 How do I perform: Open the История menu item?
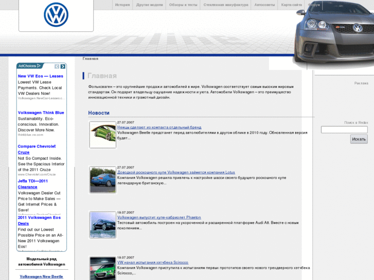(122, 5)
